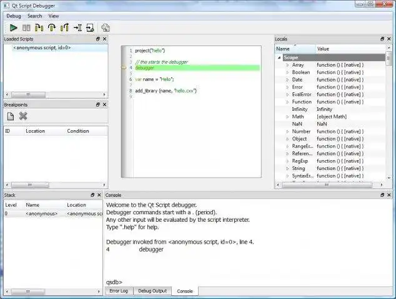Click the Stack horizontal scrollbar thumb
The height and width of the screenshot is (299, 396).
pyautogui.click(x=28, y=292)
